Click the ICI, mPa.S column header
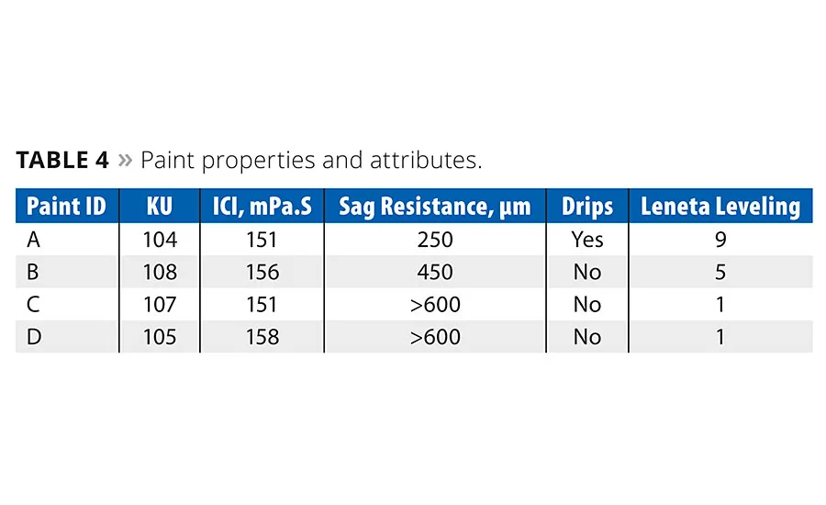The image size is (826, 505). coord(262,206)
